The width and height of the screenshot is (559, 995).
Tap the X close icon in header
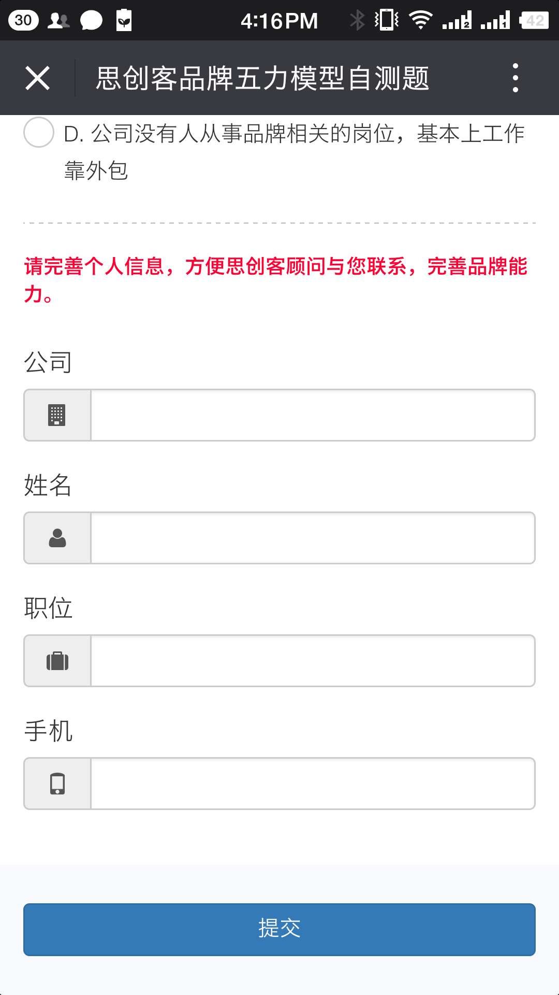click(38, 78)
